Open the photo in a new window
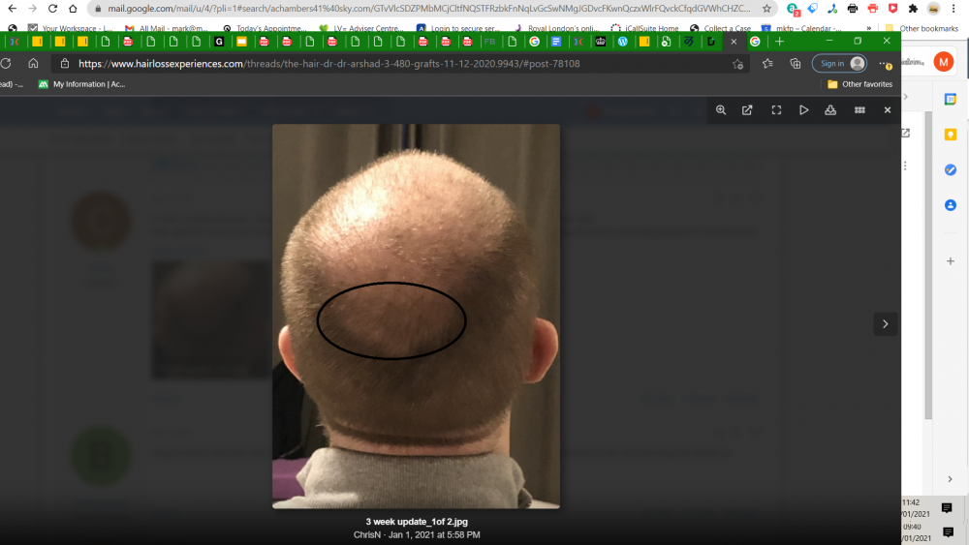The width and height of the screenshot is (969, 545). click(747, 109)
